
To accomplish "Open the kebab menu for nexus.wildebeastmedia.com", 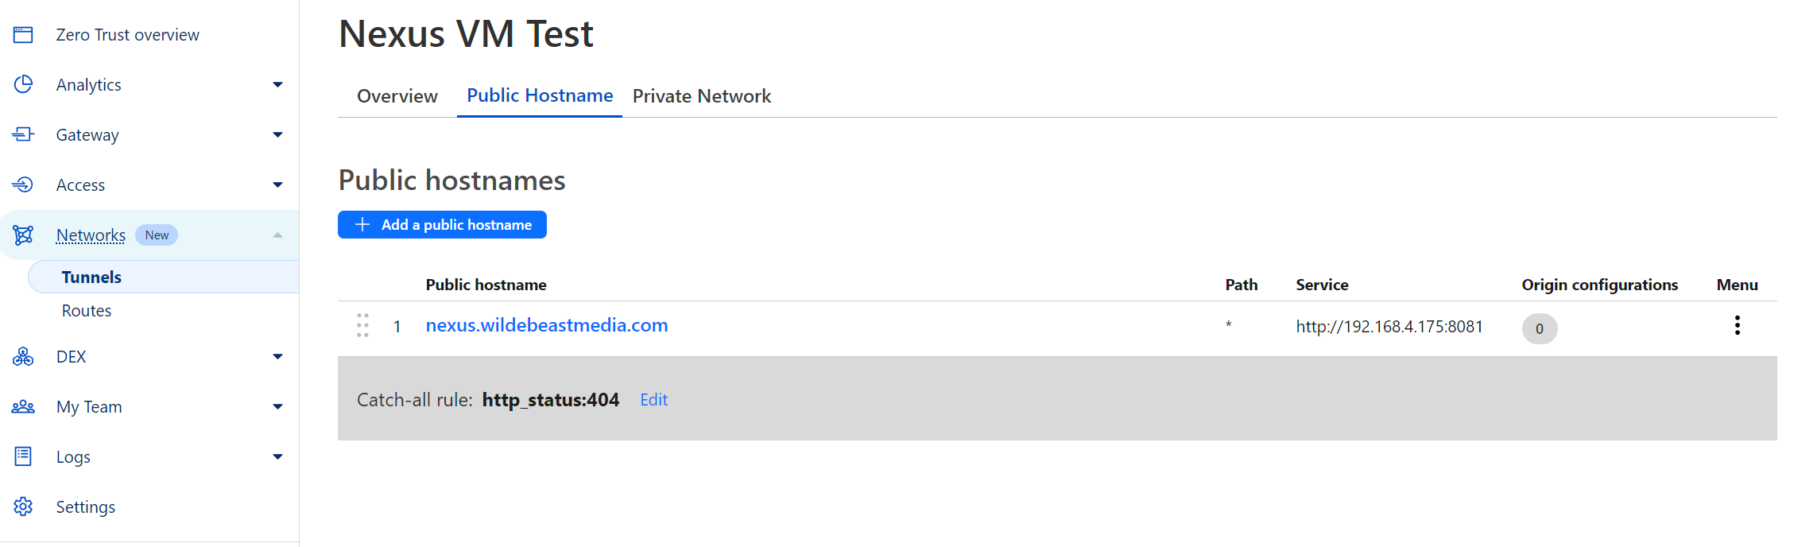I will coord(1737,325).
